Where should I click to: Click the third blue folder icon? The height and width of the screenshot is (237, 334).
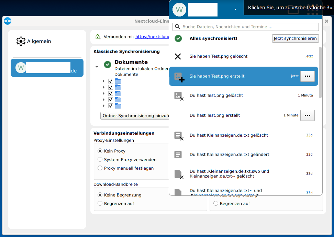click(x=118, y=93)
